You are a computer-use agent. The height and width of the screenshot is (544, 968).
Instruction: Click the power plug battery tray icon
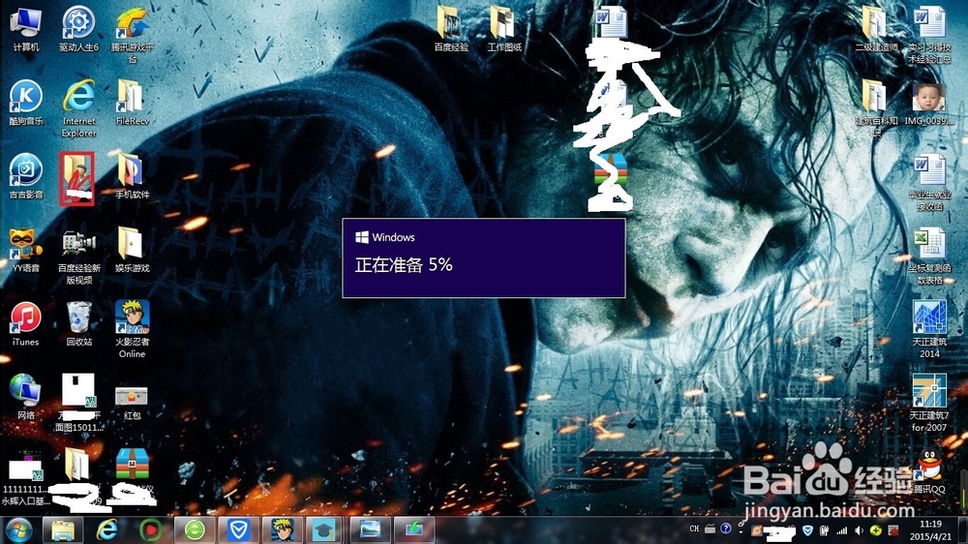tap(824, 530)
